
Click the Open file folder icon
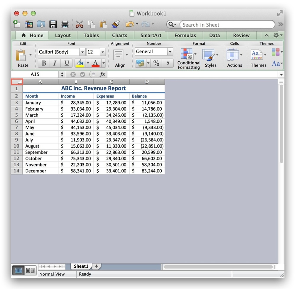[x=41, y=24]
